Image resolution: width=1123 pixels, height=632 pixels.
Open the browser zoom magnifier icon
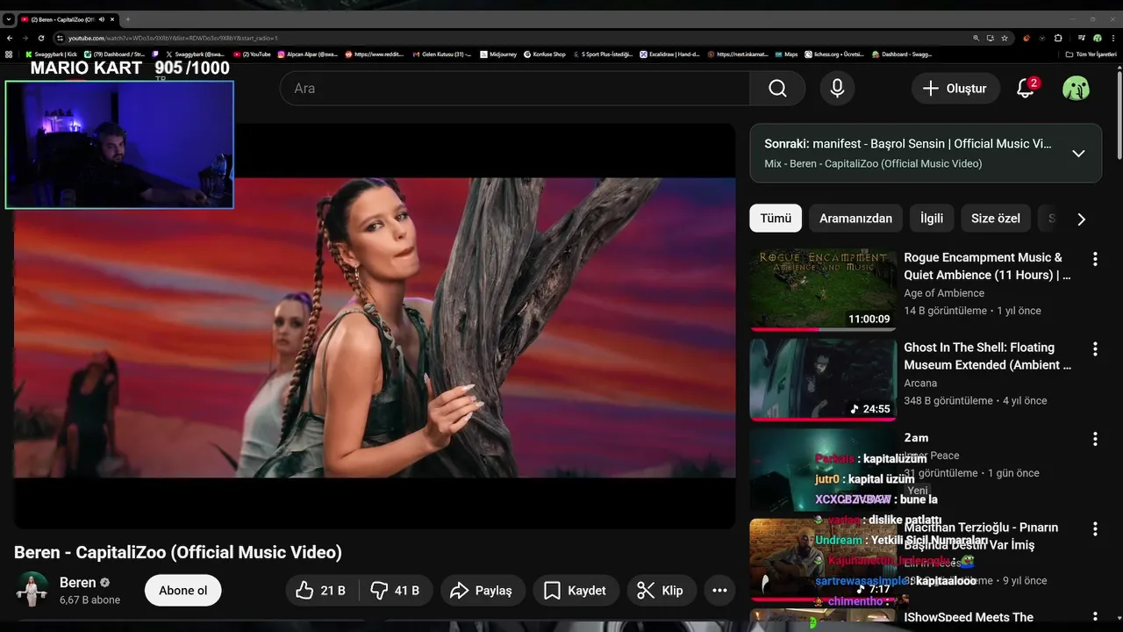tap(976, 38)
